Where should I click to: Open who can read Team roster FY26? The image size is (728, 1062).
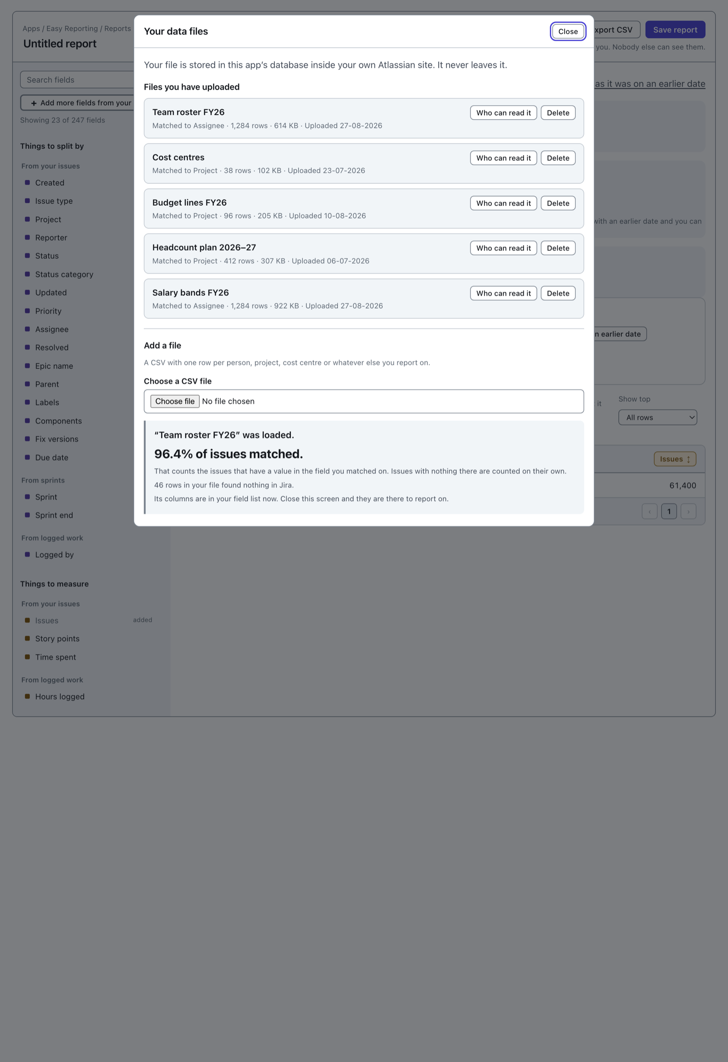(503, 113)
